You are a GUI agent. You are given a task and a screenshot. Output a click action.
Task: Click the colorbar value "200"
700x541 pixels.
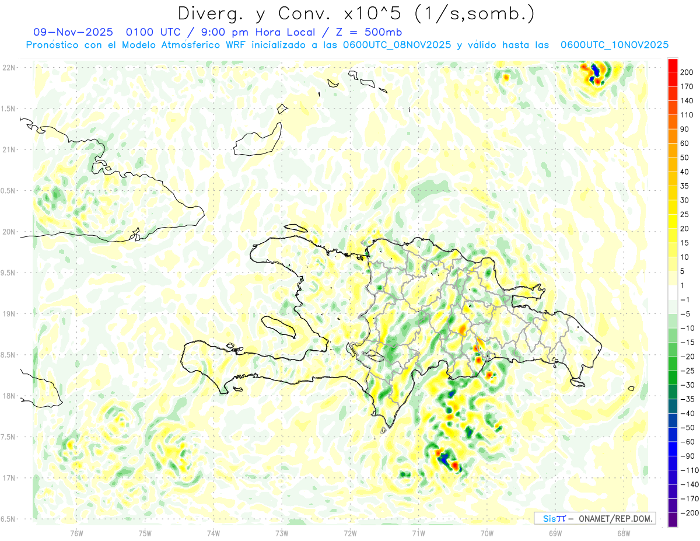click(687, 72)
